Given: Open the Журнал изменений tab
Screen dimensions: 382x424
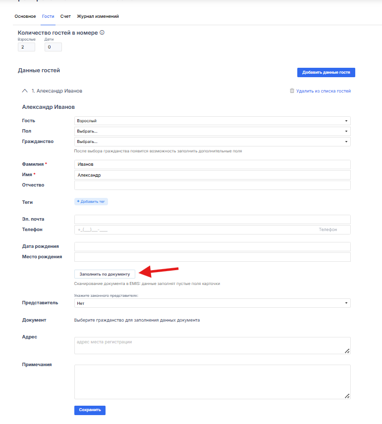Looking at the screenshot, I should (98, 16).
